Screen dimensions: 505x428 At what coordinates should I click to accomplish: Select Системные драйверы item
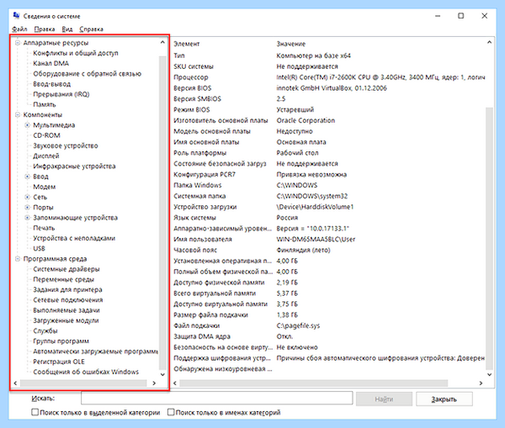pos(66,269)
